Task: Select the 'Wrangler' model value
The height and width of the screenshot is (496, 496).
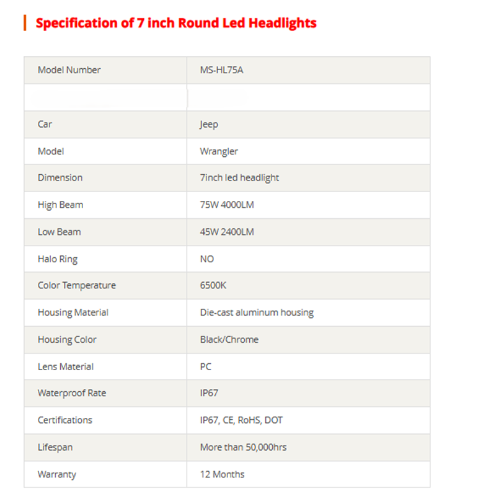Action: tap(219, 151)
